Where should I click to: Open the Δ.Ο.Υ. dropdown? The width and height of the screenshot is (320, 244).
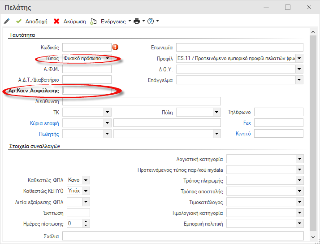pos(299,69)
